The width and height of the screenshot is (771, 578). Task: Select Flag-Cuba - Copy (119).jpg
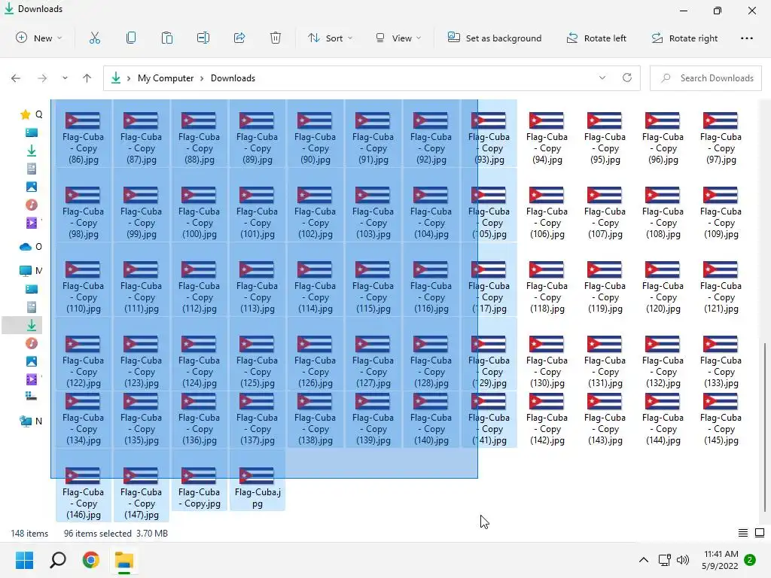pyautogui.click(x=605, y=287)
